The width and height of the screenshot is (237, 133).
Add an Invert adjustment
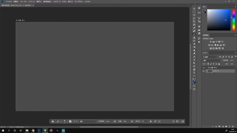211,48
